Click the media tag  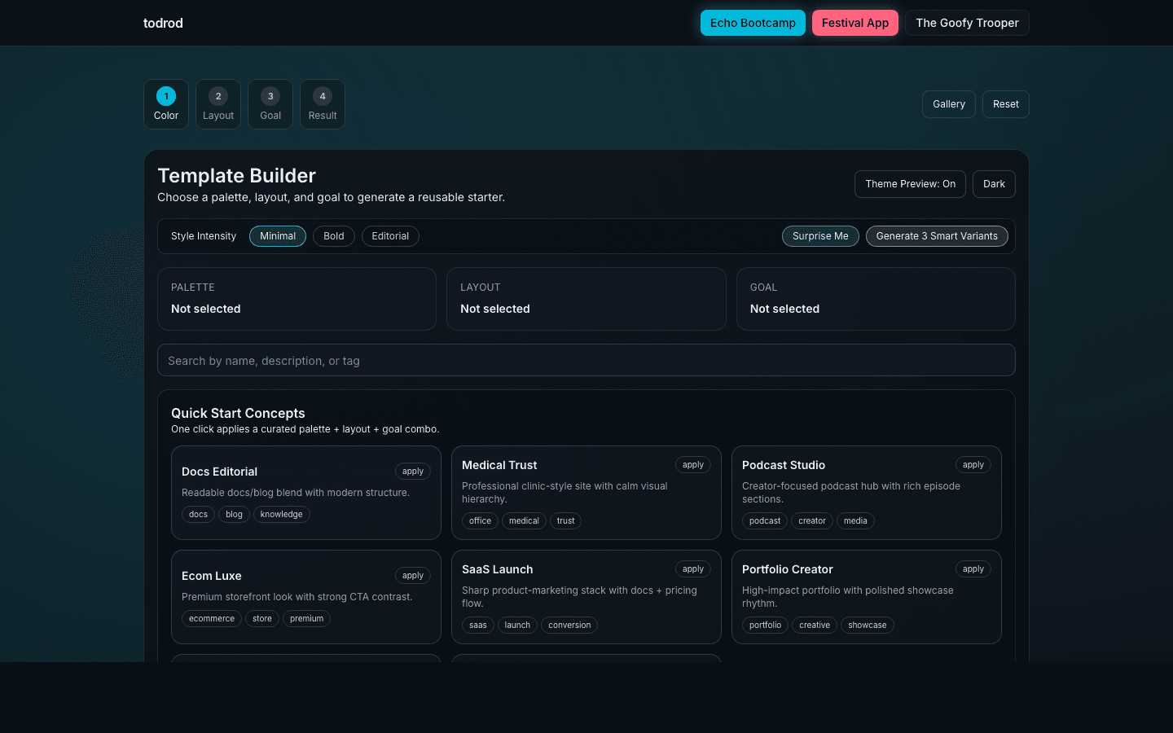(855, 521)
